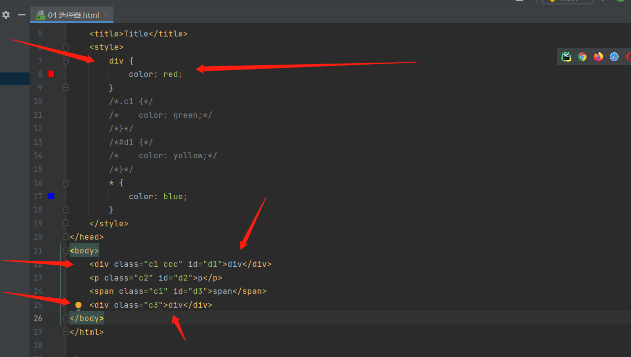Click the <body> opening tag
Viewport: 631px width, 357px height.
pyautogui.click(x=84, y=250)
